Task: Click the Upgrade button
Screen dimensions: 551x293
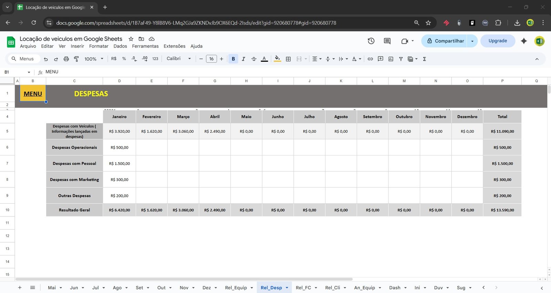Action: pyautogui.click(x=498, y=41)
